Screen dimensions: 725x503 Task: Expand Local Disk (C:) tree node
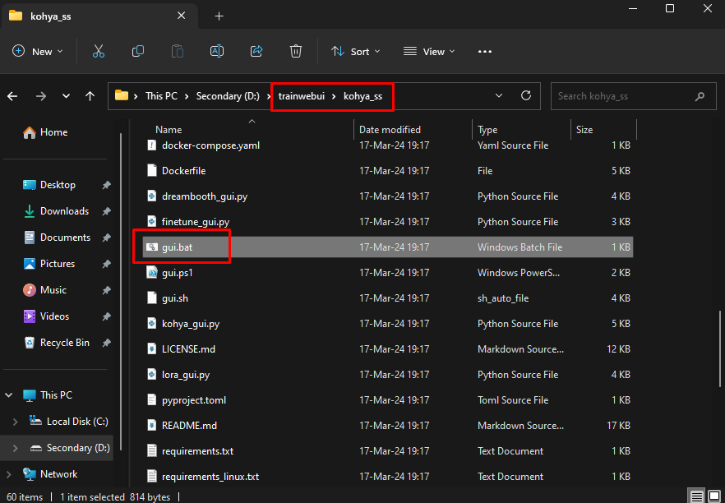15,422
